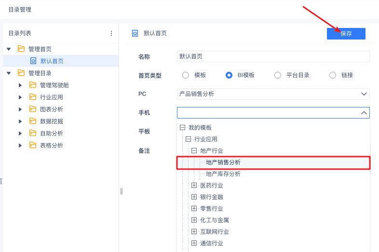Click the 默认首页 home page icon in tree
The image size is (379, 252).
(x=33, y=61)
